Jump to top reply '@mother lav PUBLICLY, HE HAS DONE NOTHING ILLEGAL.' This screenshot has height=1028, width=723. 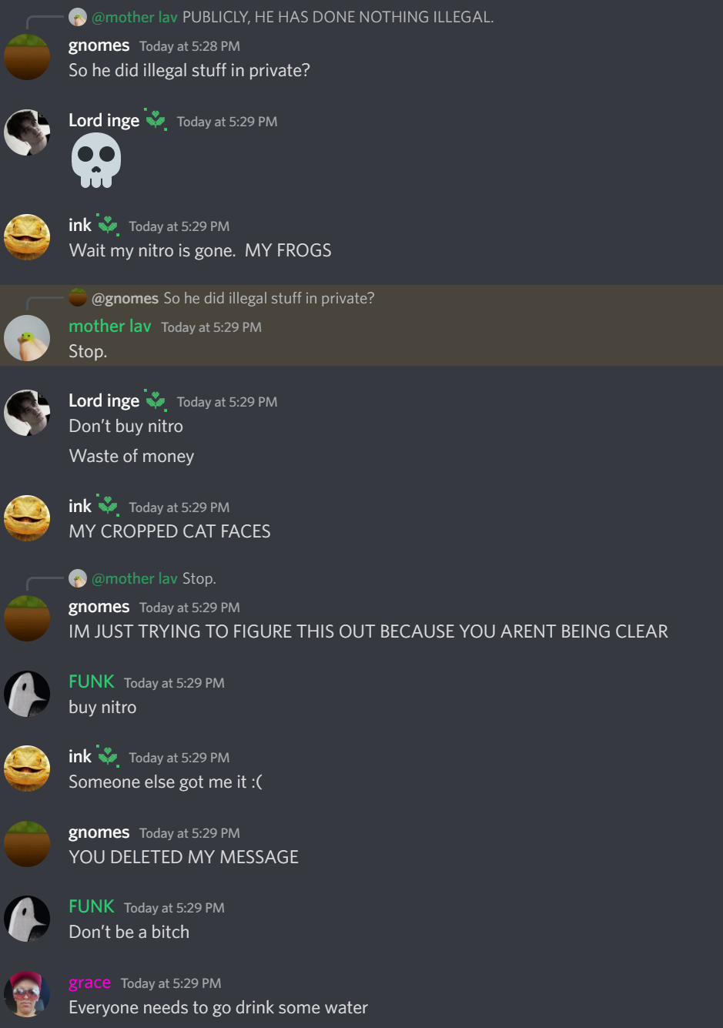point(293,17)
